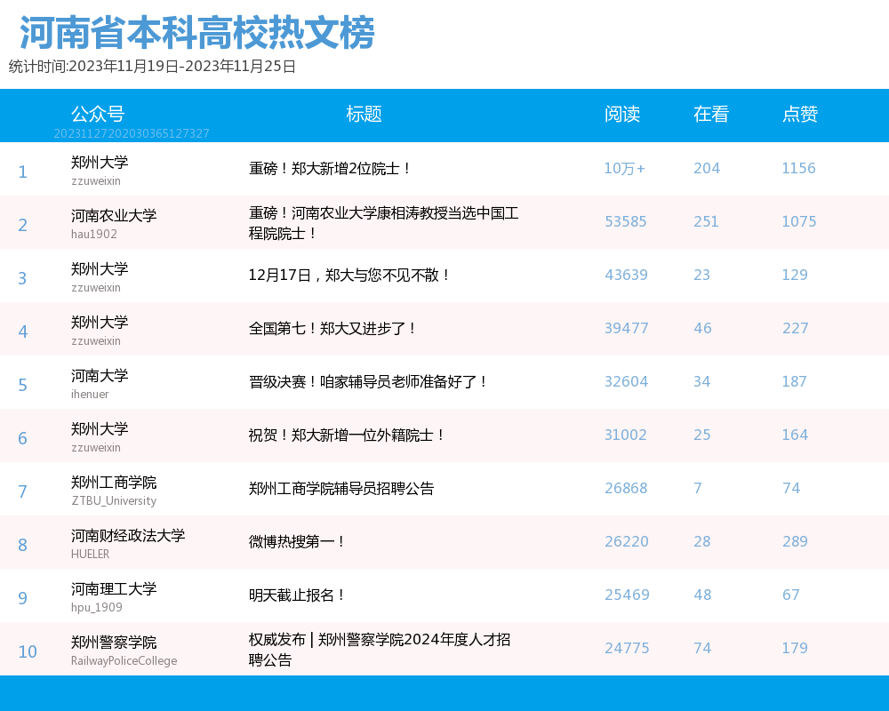Screen dimensions: 889x711
Task: Click read count 43639
Action: 626,275
